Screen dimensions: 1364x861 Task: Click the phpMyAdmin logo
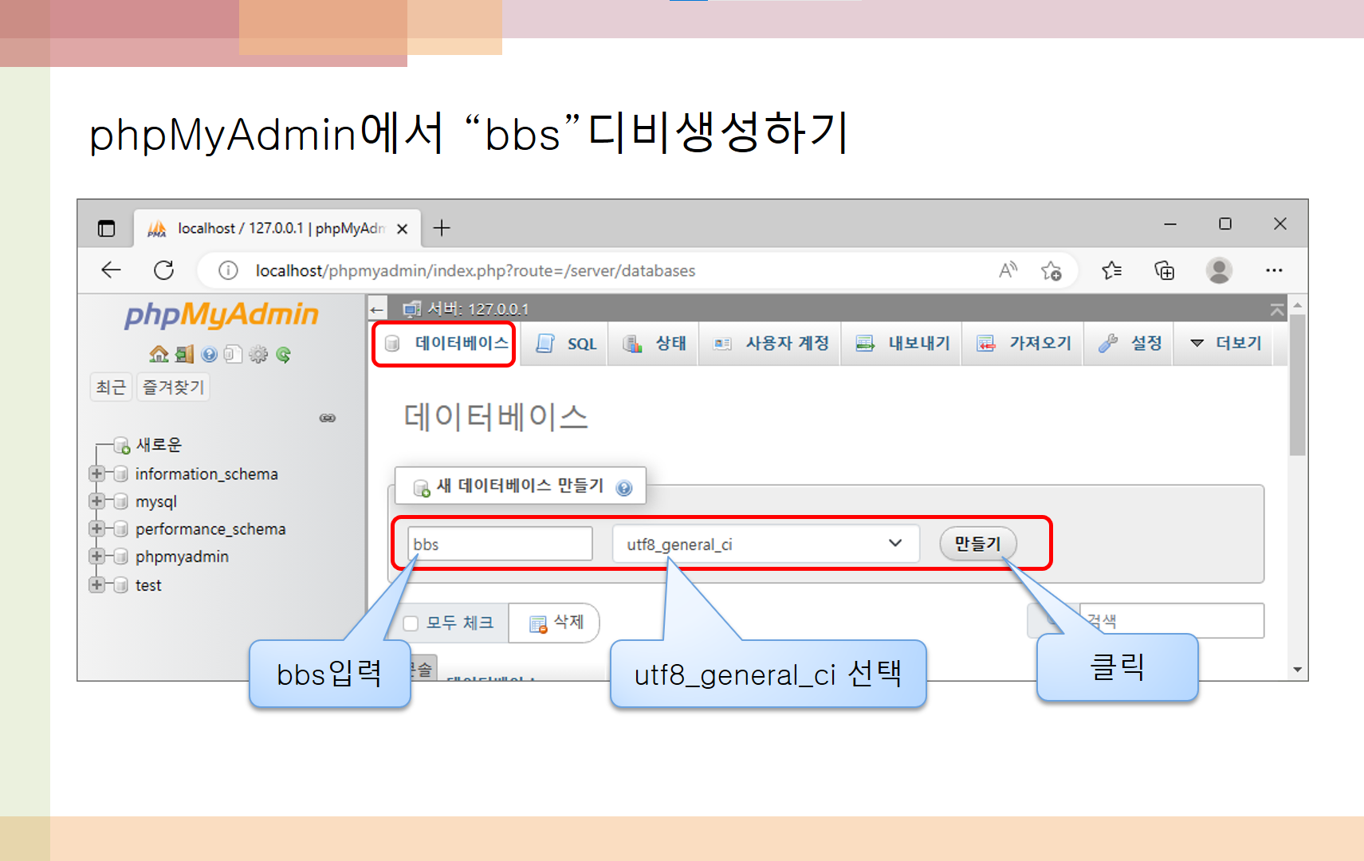[x=222, y=314]
